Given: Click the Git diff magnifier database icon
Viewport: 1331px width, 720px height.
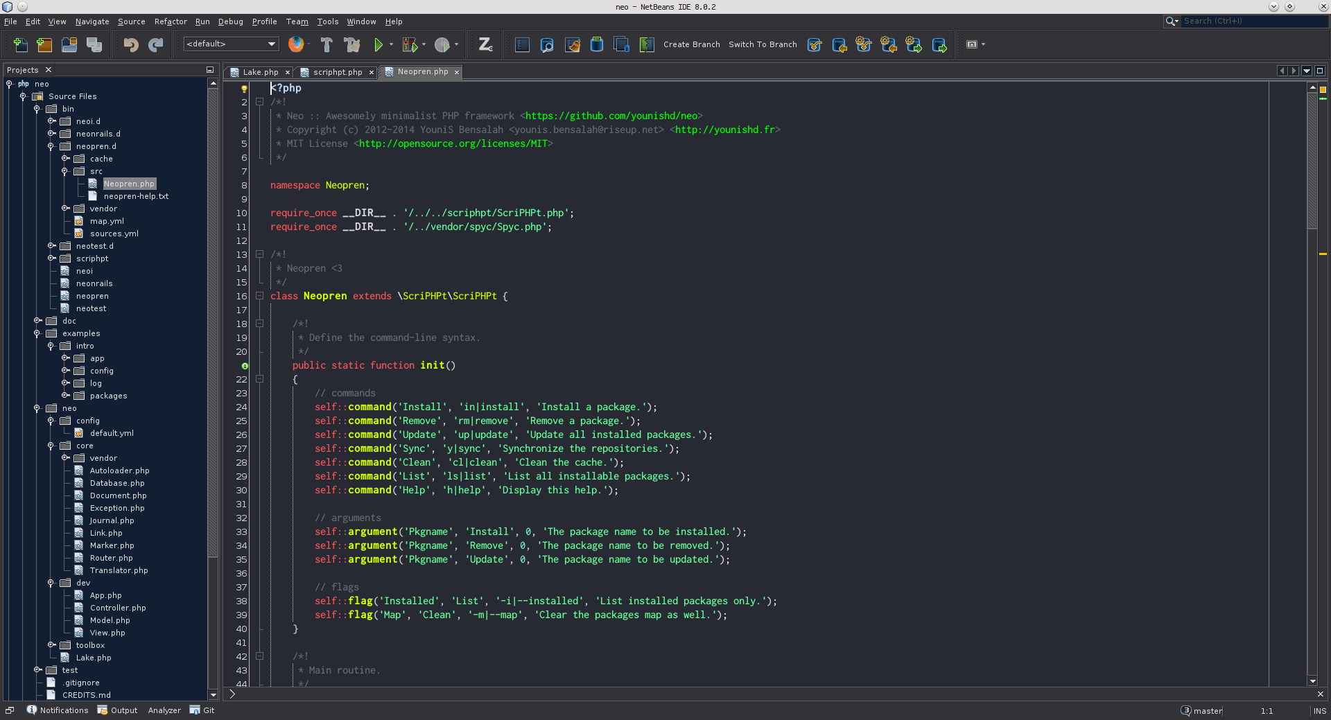Looking at the screenshot, I should click(547, 44).
